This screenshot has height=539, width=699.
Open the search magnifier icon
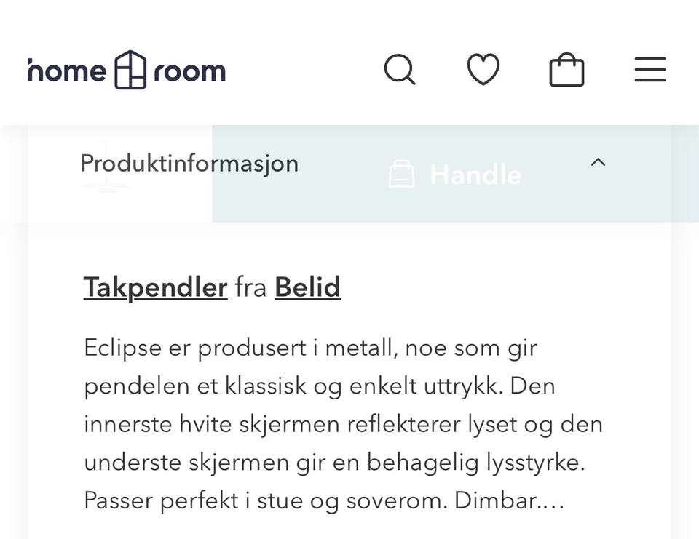400,70
